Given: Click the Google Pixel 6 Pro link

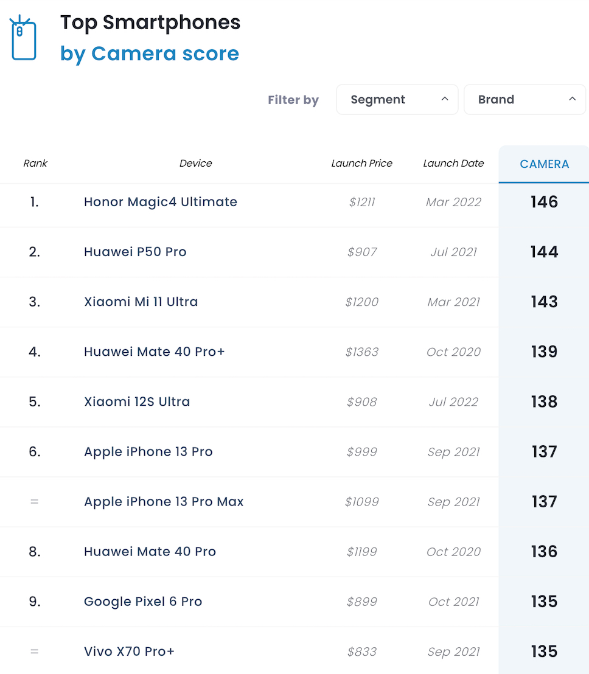Looking at the screenshot, I should pyautogui.click(x=143, y=602).
